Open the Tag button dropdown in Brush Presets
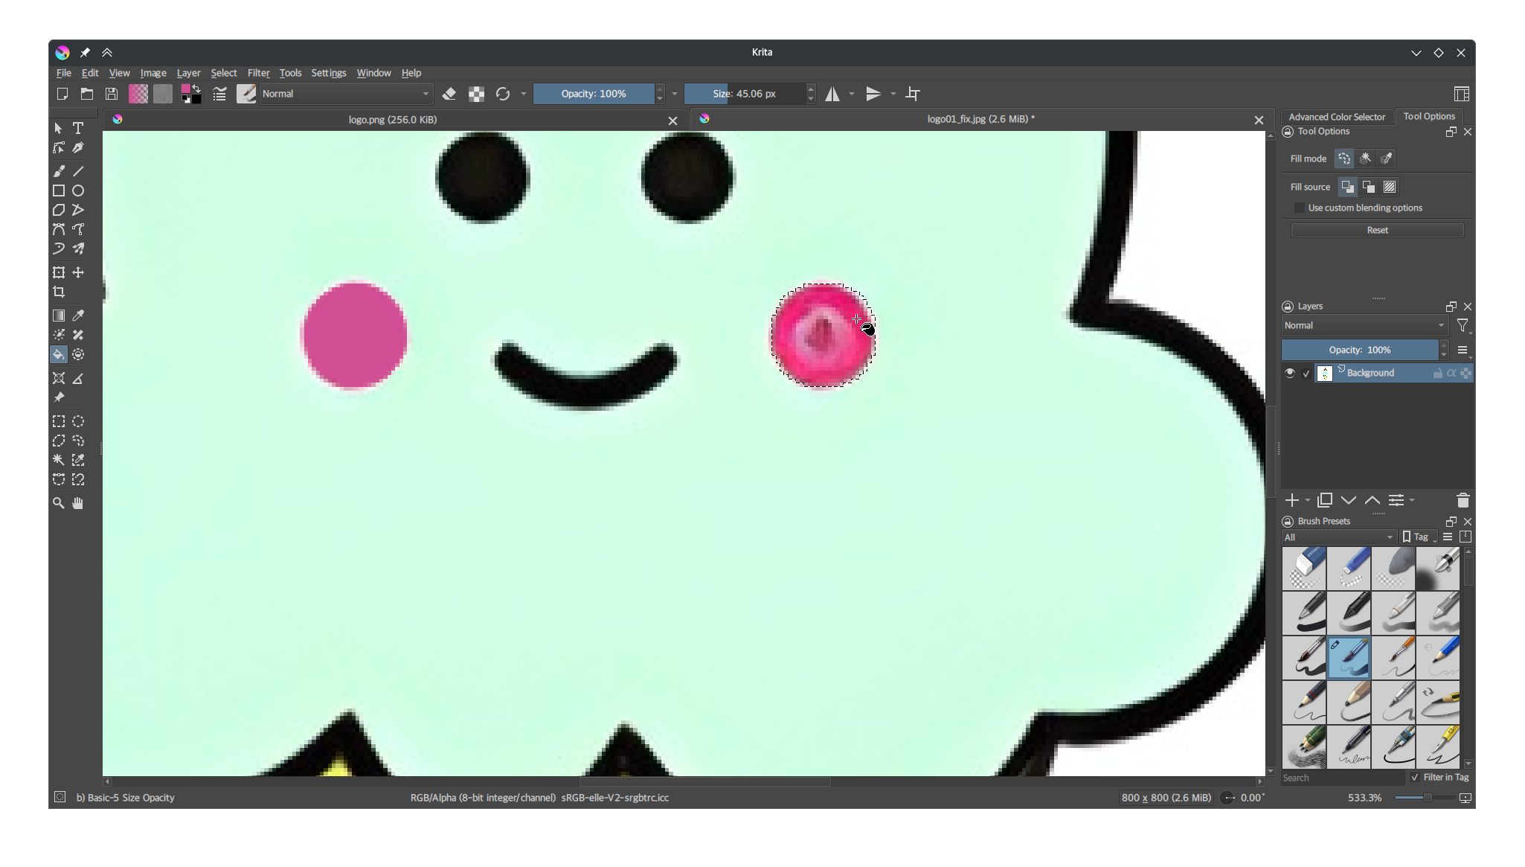The image size is (1525, 867). pos(1419,537)
